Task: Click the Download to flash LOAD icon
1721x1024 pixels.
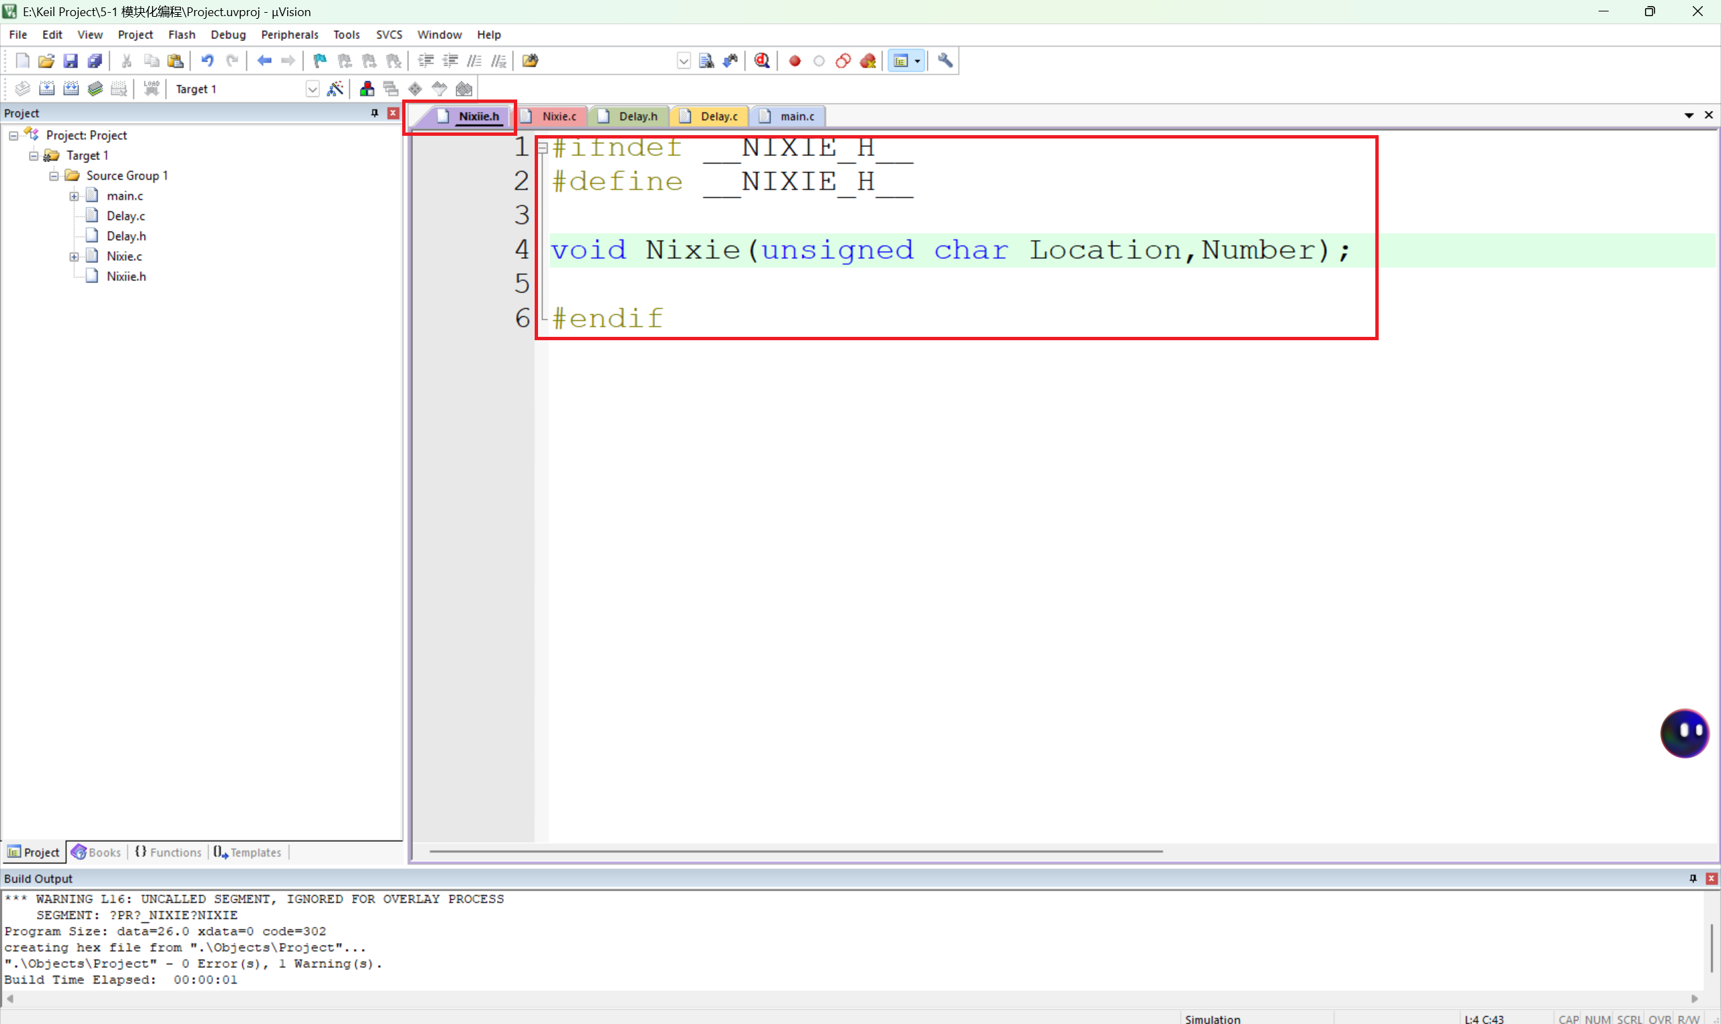Action: tap(151, 88)
